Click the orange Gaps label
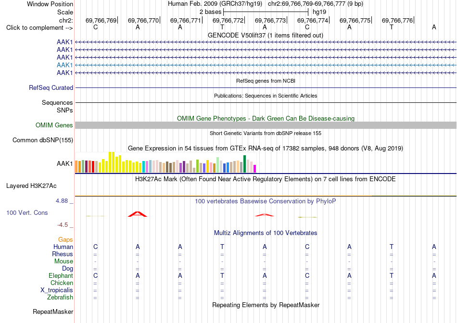Image resolution: width=457 pixels, height=323 pixels. click(x=65, y=240)
